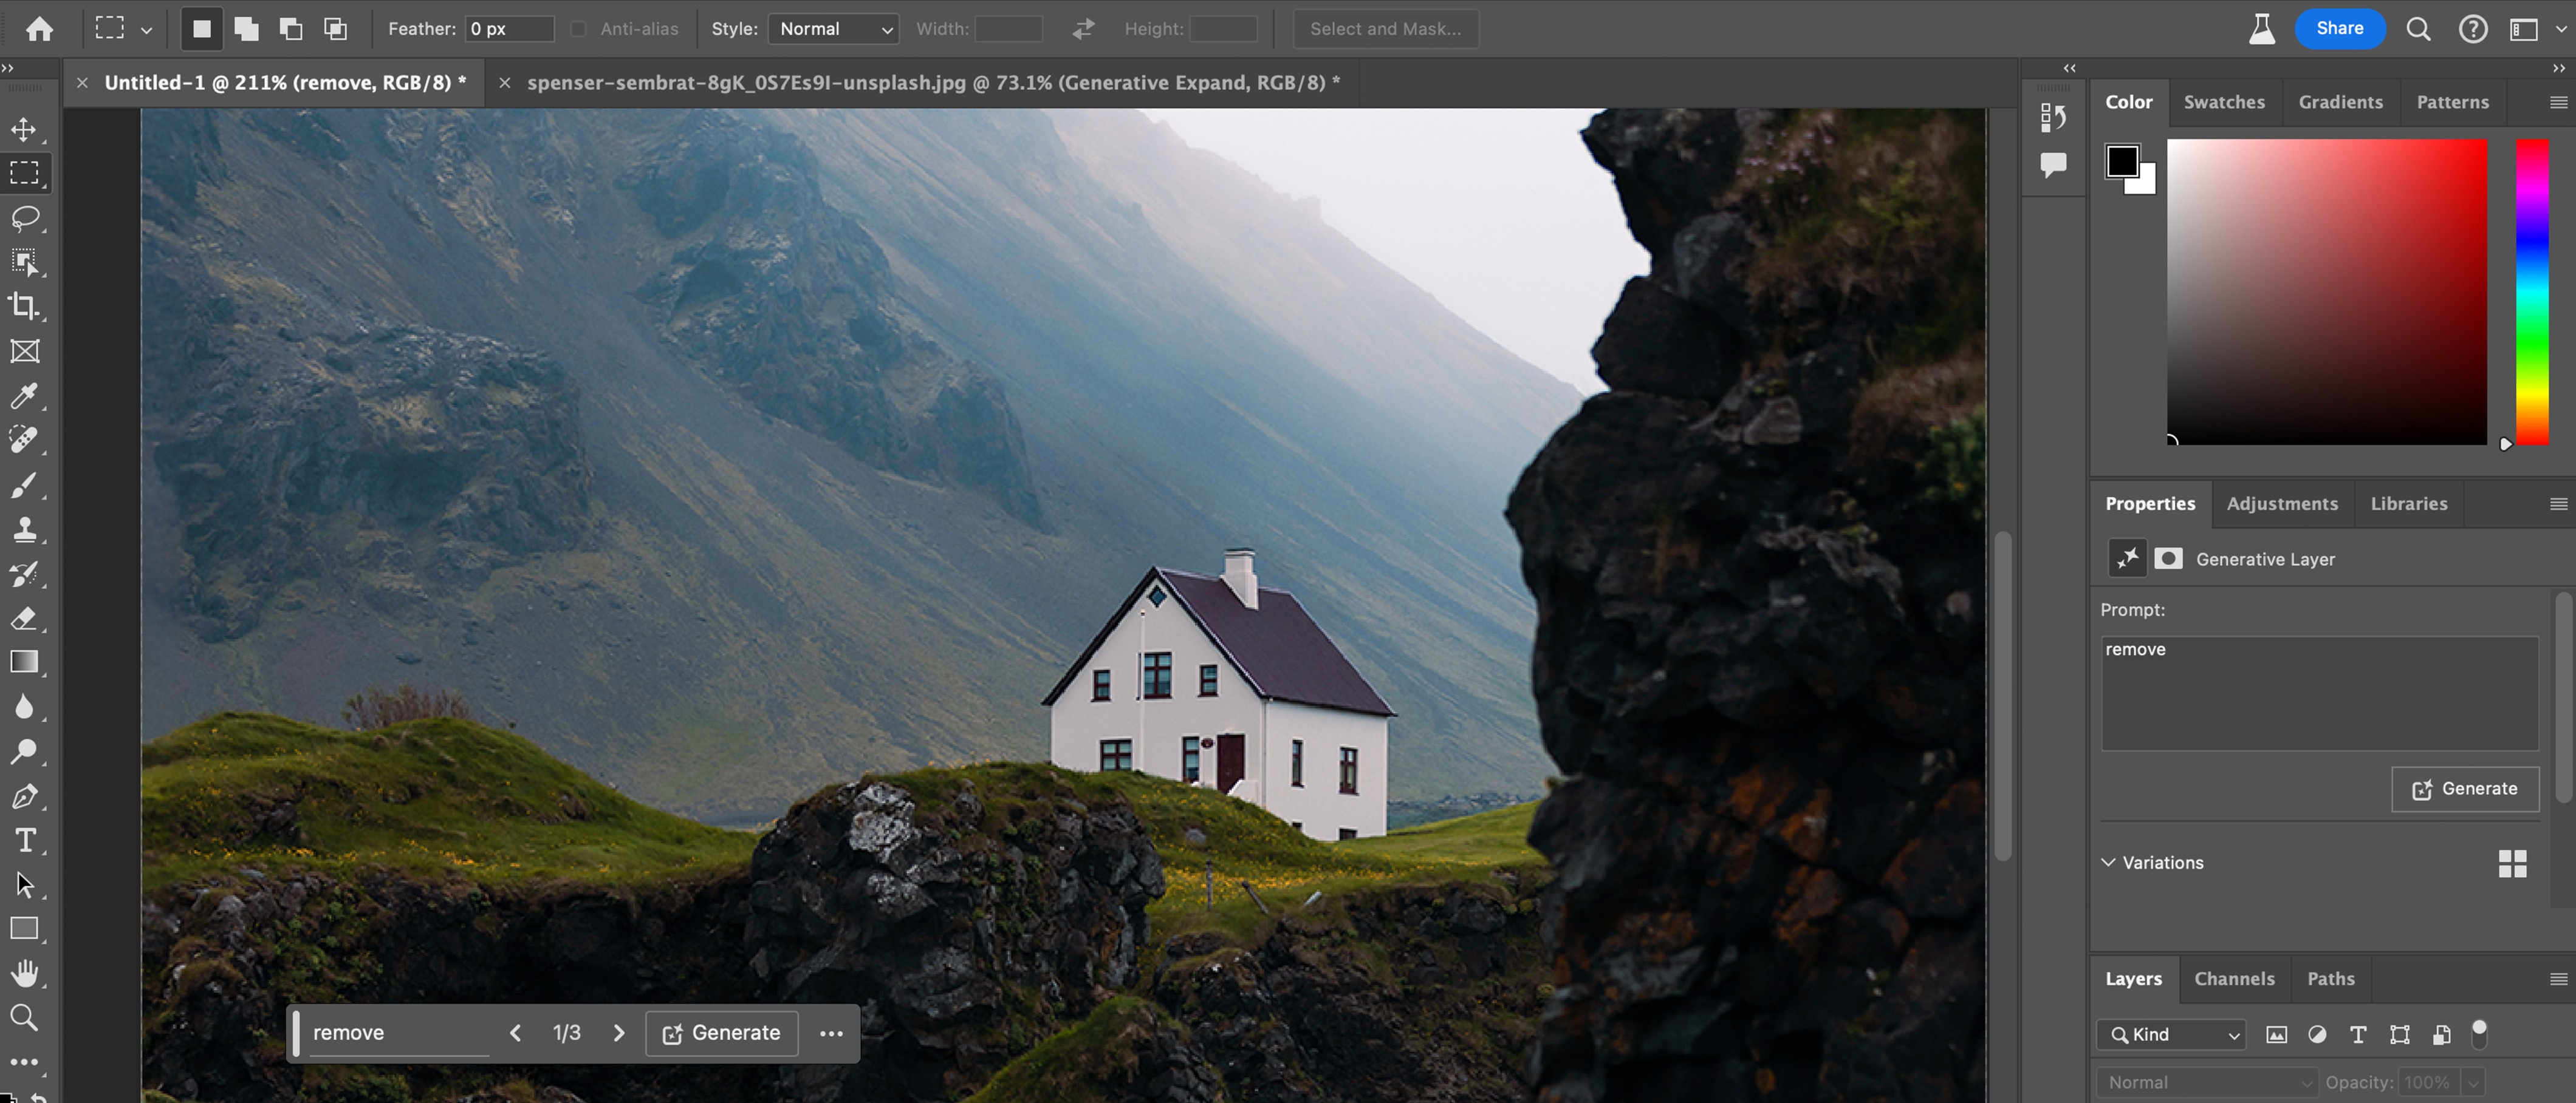Open the Style dropdown set to Normal
This screenshot has height=1103, width=2576.
coord(833,29)
